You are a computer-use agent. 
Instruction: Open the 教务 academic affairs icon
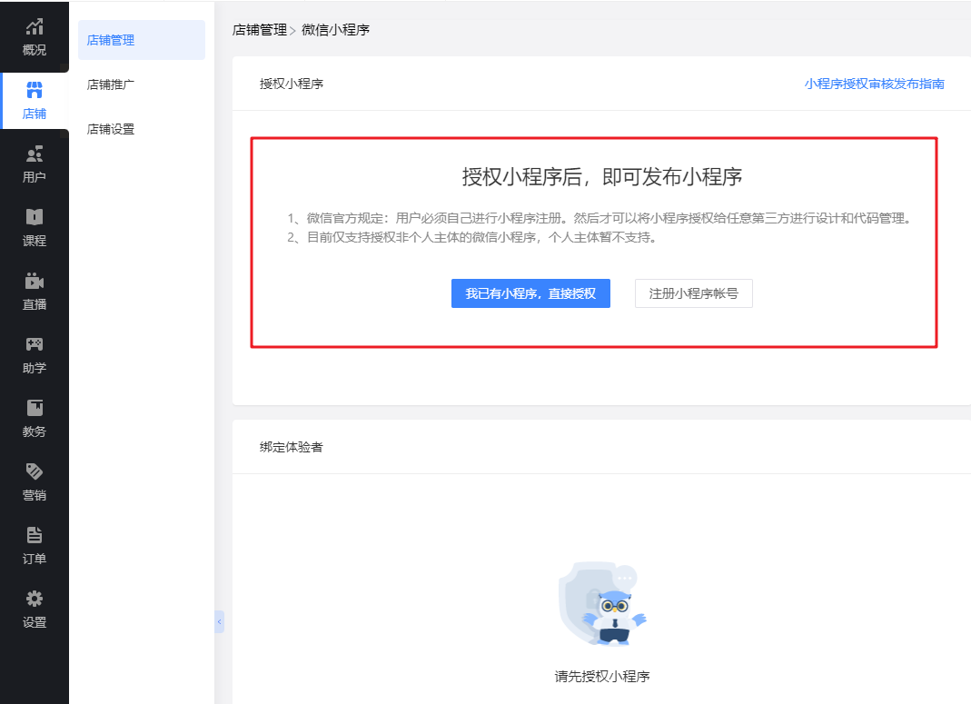[x=34, y=408]
